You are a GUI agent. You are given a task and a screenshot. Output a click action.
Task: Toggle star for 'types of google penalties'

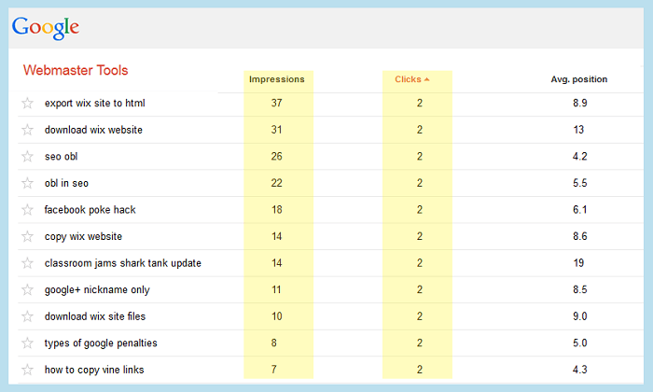[x=27, y=343]
